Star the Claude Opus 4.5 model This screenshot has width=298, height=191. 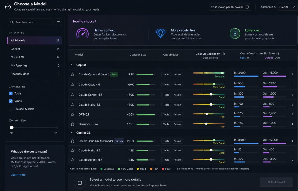[72, 84]
